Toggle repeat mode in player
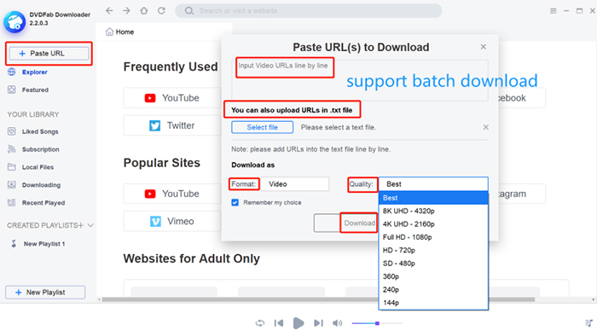The height and width of the screenshot is (336, 597). coord(260,323)
